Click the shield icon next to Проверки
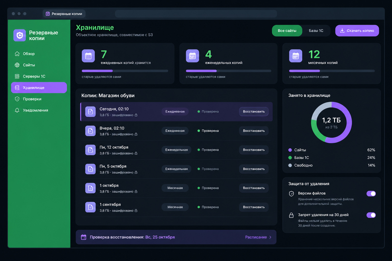This screenshot has width=392, height=261. [17, 99]
